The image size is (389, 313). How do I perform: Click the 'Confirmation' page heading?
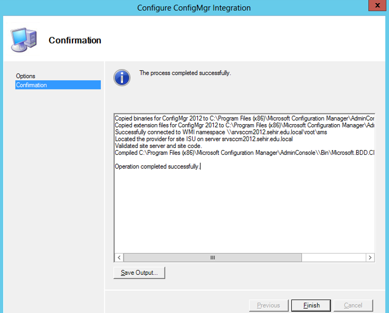click(75, 40)
